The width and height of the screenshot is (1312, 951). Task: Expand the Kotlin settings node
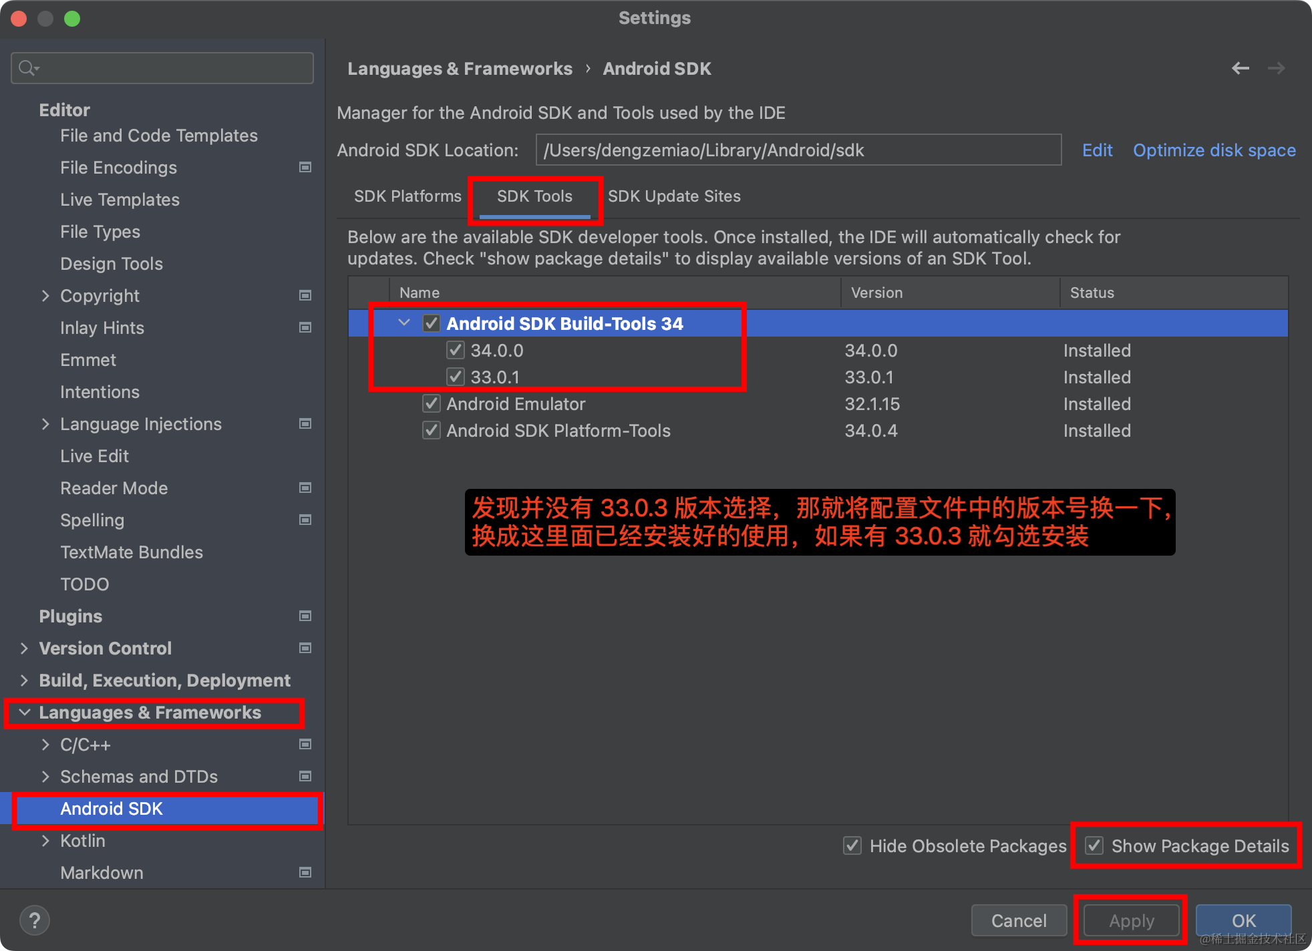click(x=45, y=840)
